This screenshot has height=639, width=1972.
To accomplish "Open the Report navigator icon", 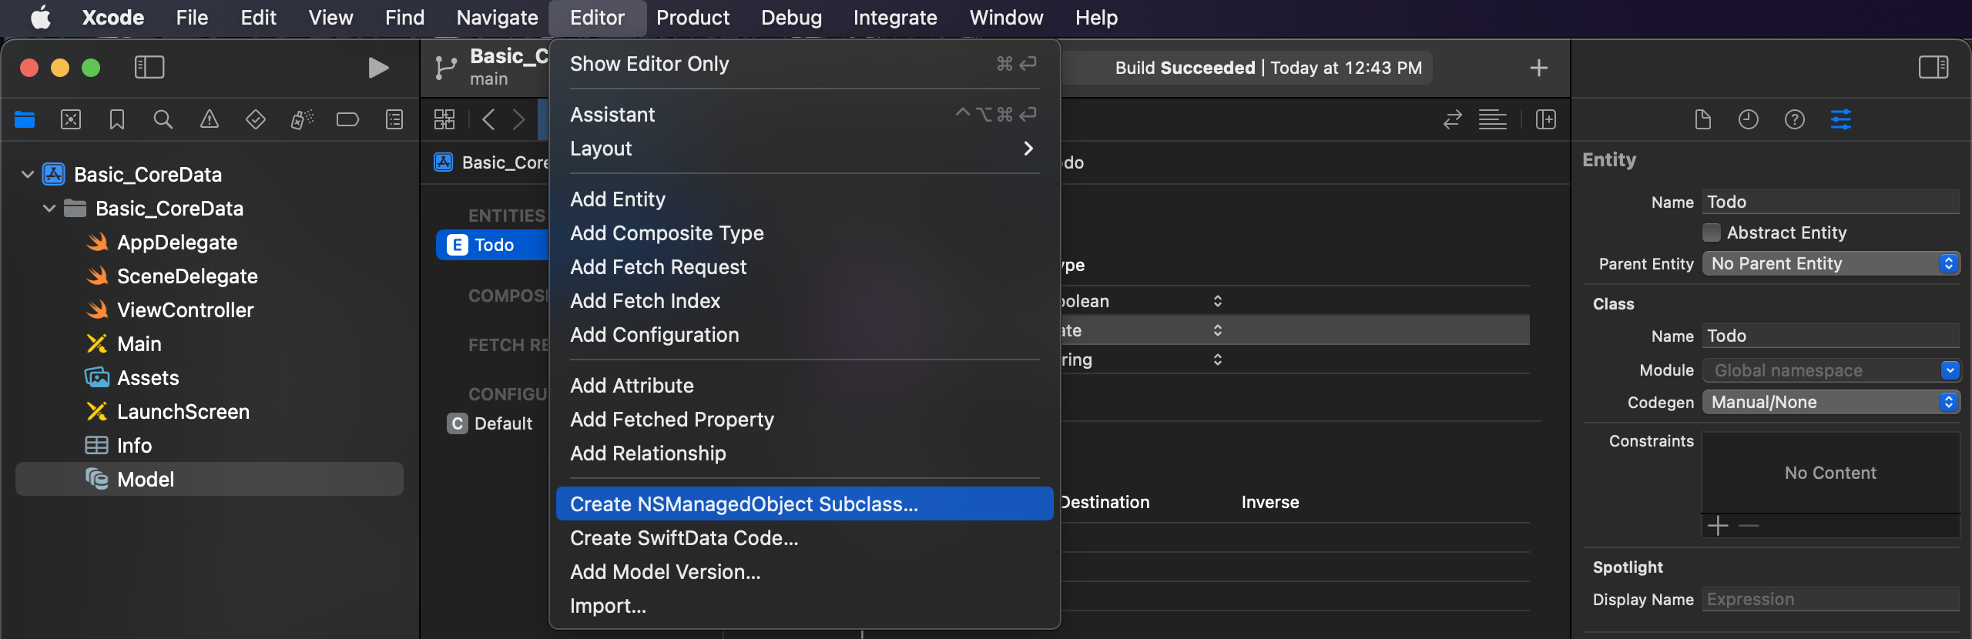I will pyautogui.click(x=394, y=119).
